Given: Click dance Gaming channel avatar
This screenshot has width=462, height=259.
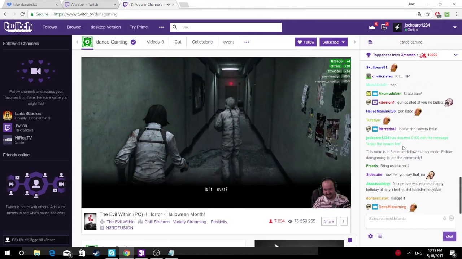Looking at the screenshot, I should point(87,42).
